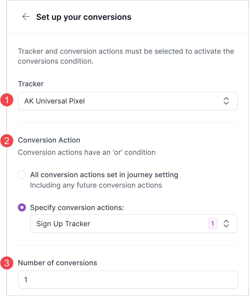Select the "All conversion actions" radio button
Image resolution: width=249 pixels, height=296 pixels.
22,175
